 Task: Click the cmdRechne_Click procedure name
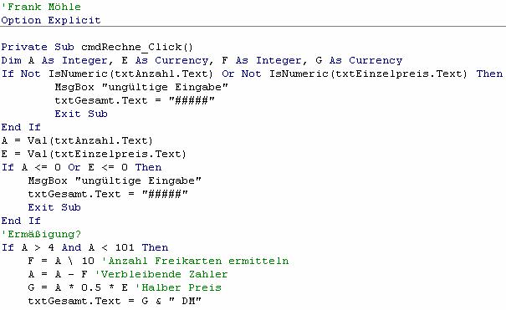(x=137, y=47)
